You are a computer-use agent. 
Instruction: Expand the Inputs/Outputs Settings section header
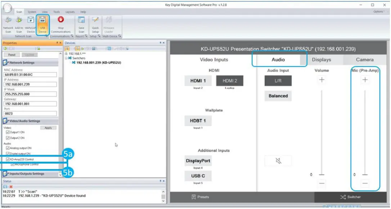[31, 174]
